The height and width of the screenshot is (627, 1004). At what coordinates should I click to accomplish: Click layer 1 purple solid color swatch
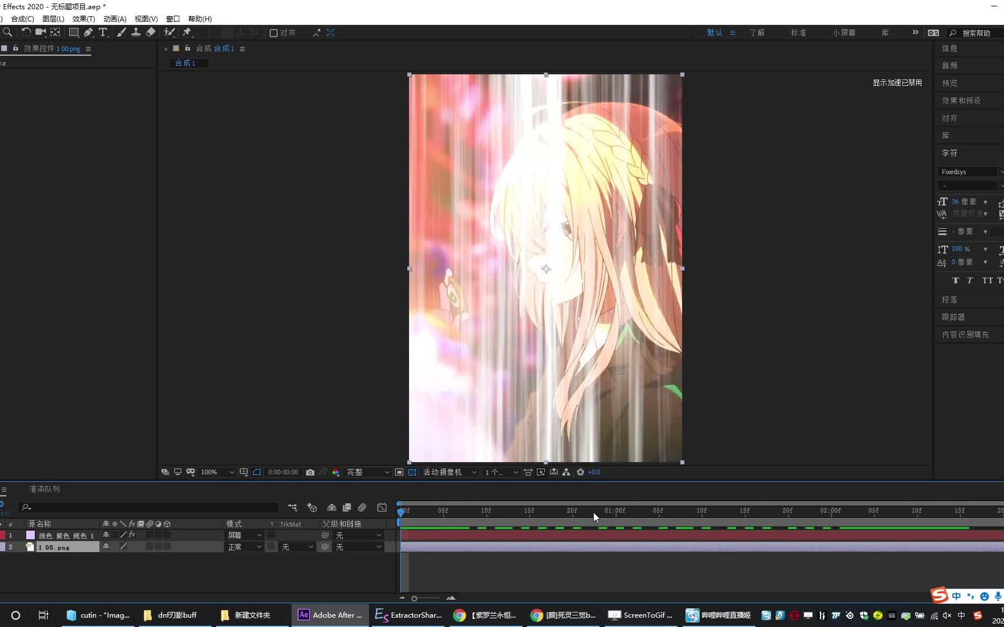30,535
